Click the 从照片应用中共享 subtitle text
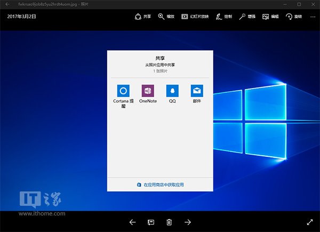This screenshot has width=320, height=232. [160, 65]
